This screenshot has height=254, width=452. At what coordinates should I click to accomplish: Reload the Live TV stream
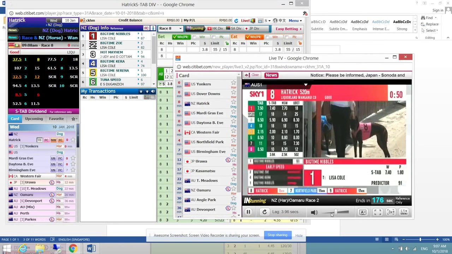(x=264, y=212)
